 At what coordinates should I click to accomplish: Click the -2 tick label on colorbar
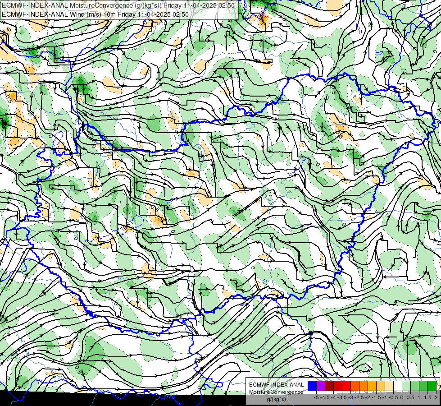tap(368, 397)
